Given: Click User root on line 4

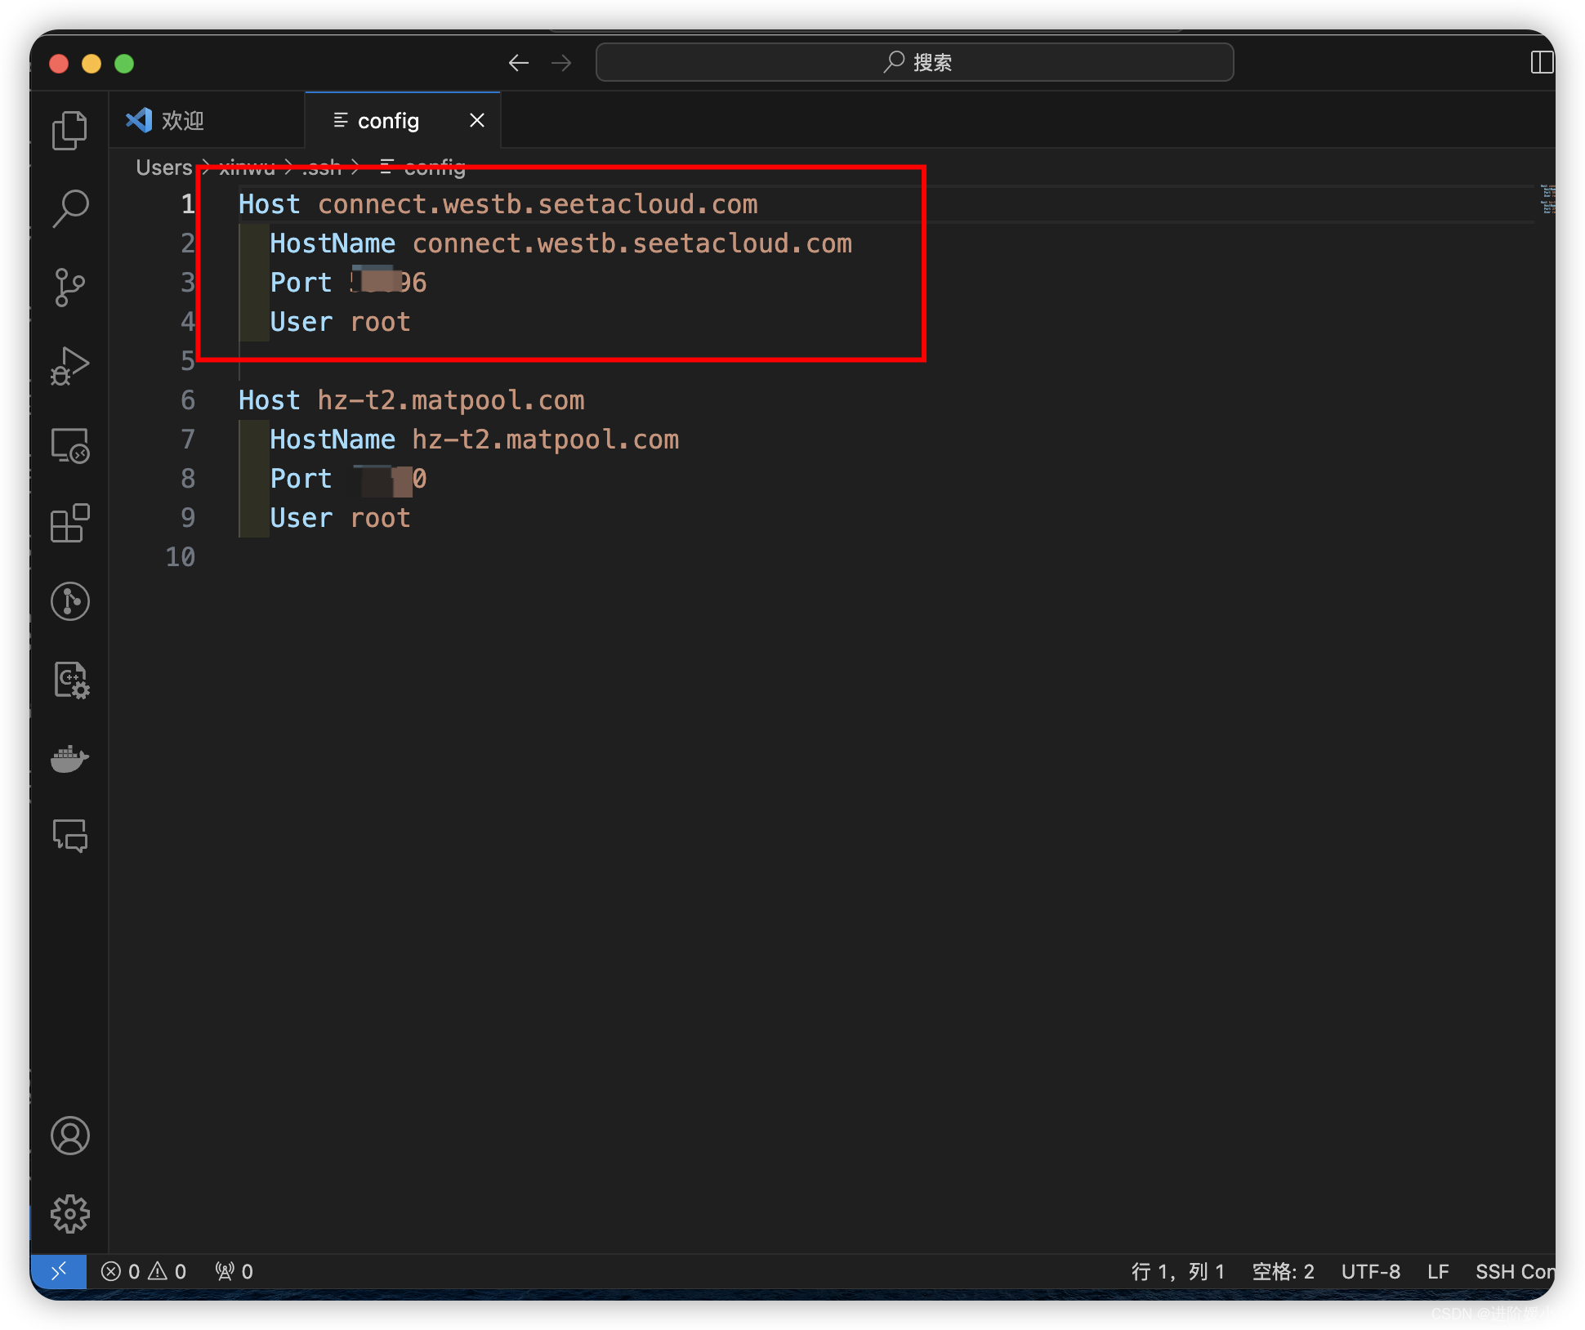Looking at the screenshot, I should (x=340, y=322).
